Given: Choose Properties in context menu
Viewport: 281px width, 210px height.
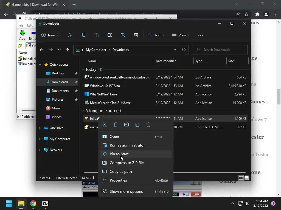Looking at the screenshot, I should pyautogui.click(x=136, y=180).
